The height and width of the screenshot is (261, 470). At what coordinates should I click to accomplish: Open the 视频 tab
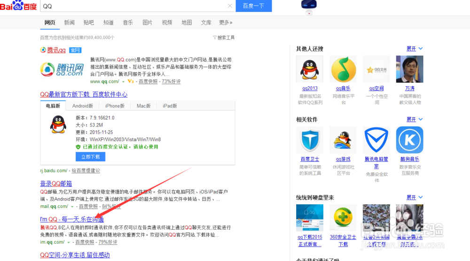(167, 22)
